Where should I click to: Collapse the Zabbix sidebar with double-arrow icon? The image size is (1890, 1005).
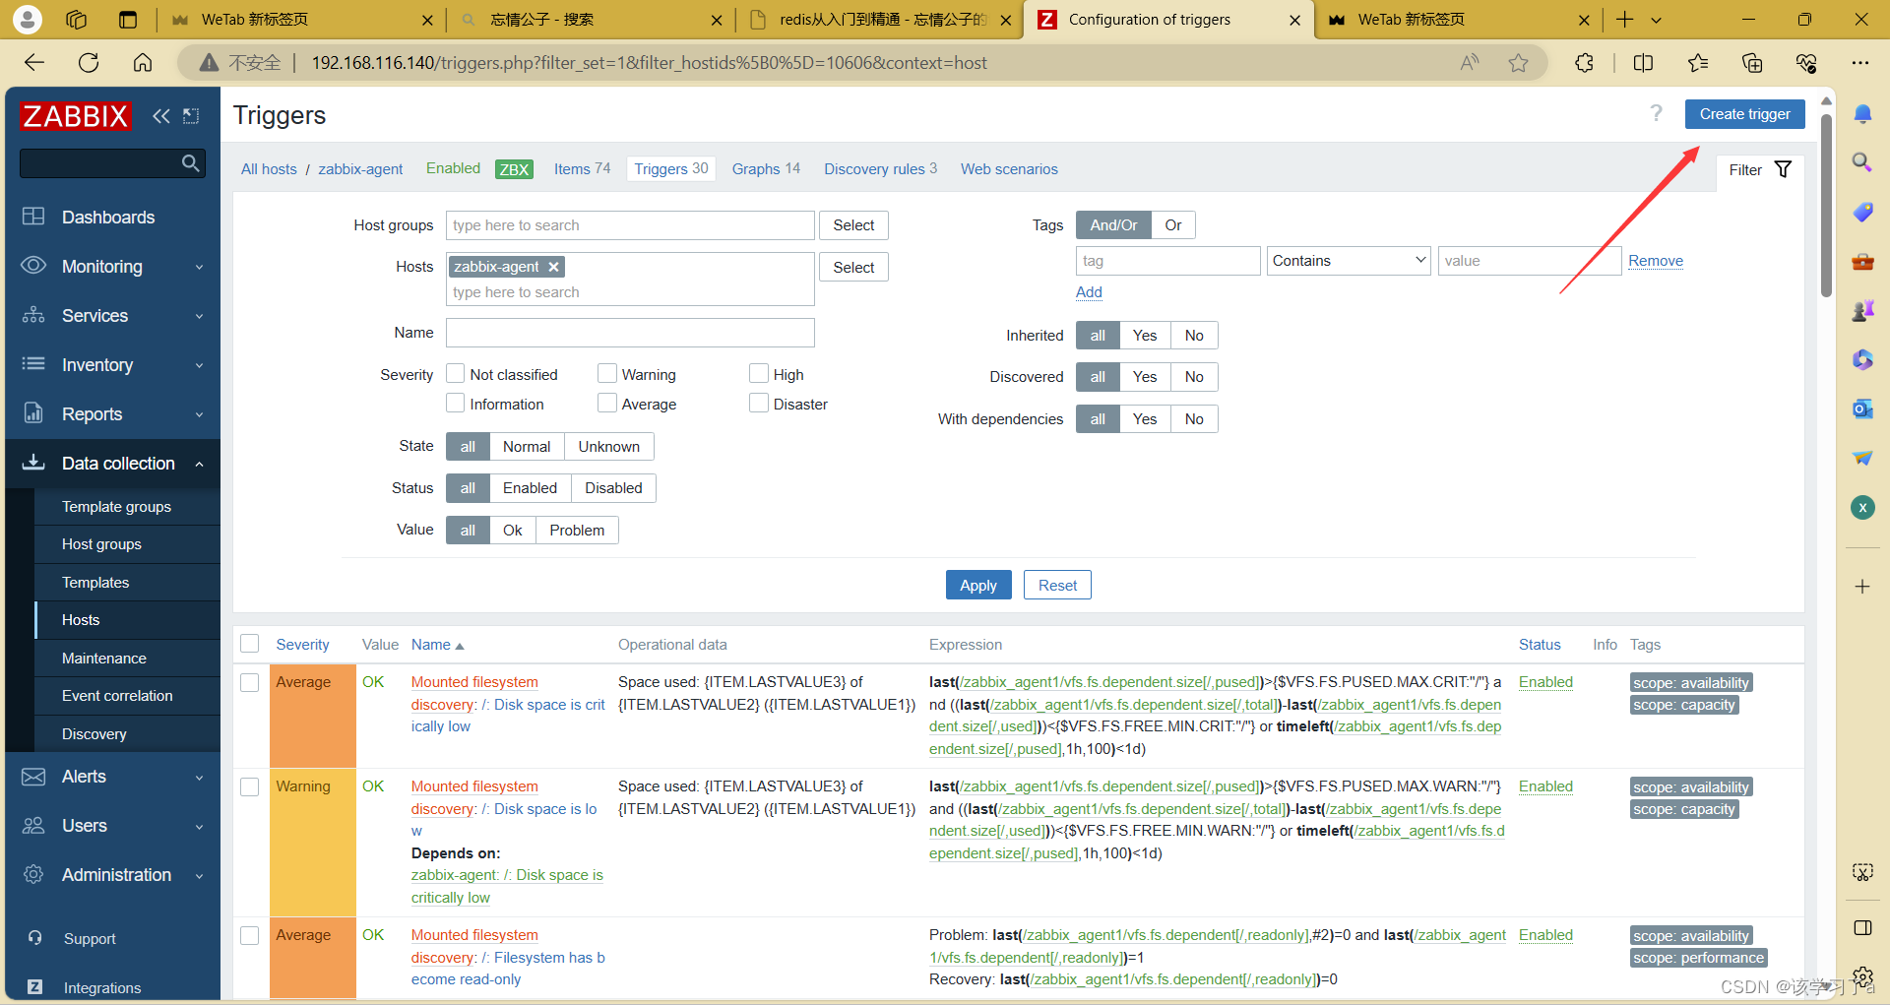pos(161,116)
